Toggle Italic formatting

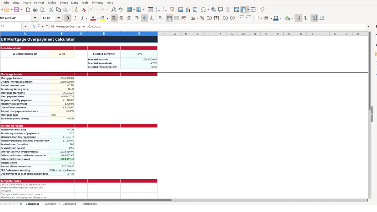pos(75,18)
